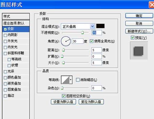Enable the 纹理 sub-option checkbox
This screenshot has width=154, height=119.
[x=9, y=66]
